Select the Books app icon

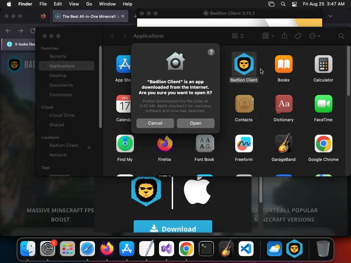(x=283, y=64)
